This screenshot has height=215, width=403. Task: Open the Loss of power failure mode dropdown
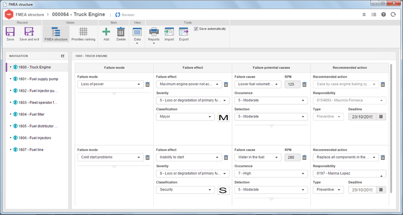click(110, 84)
